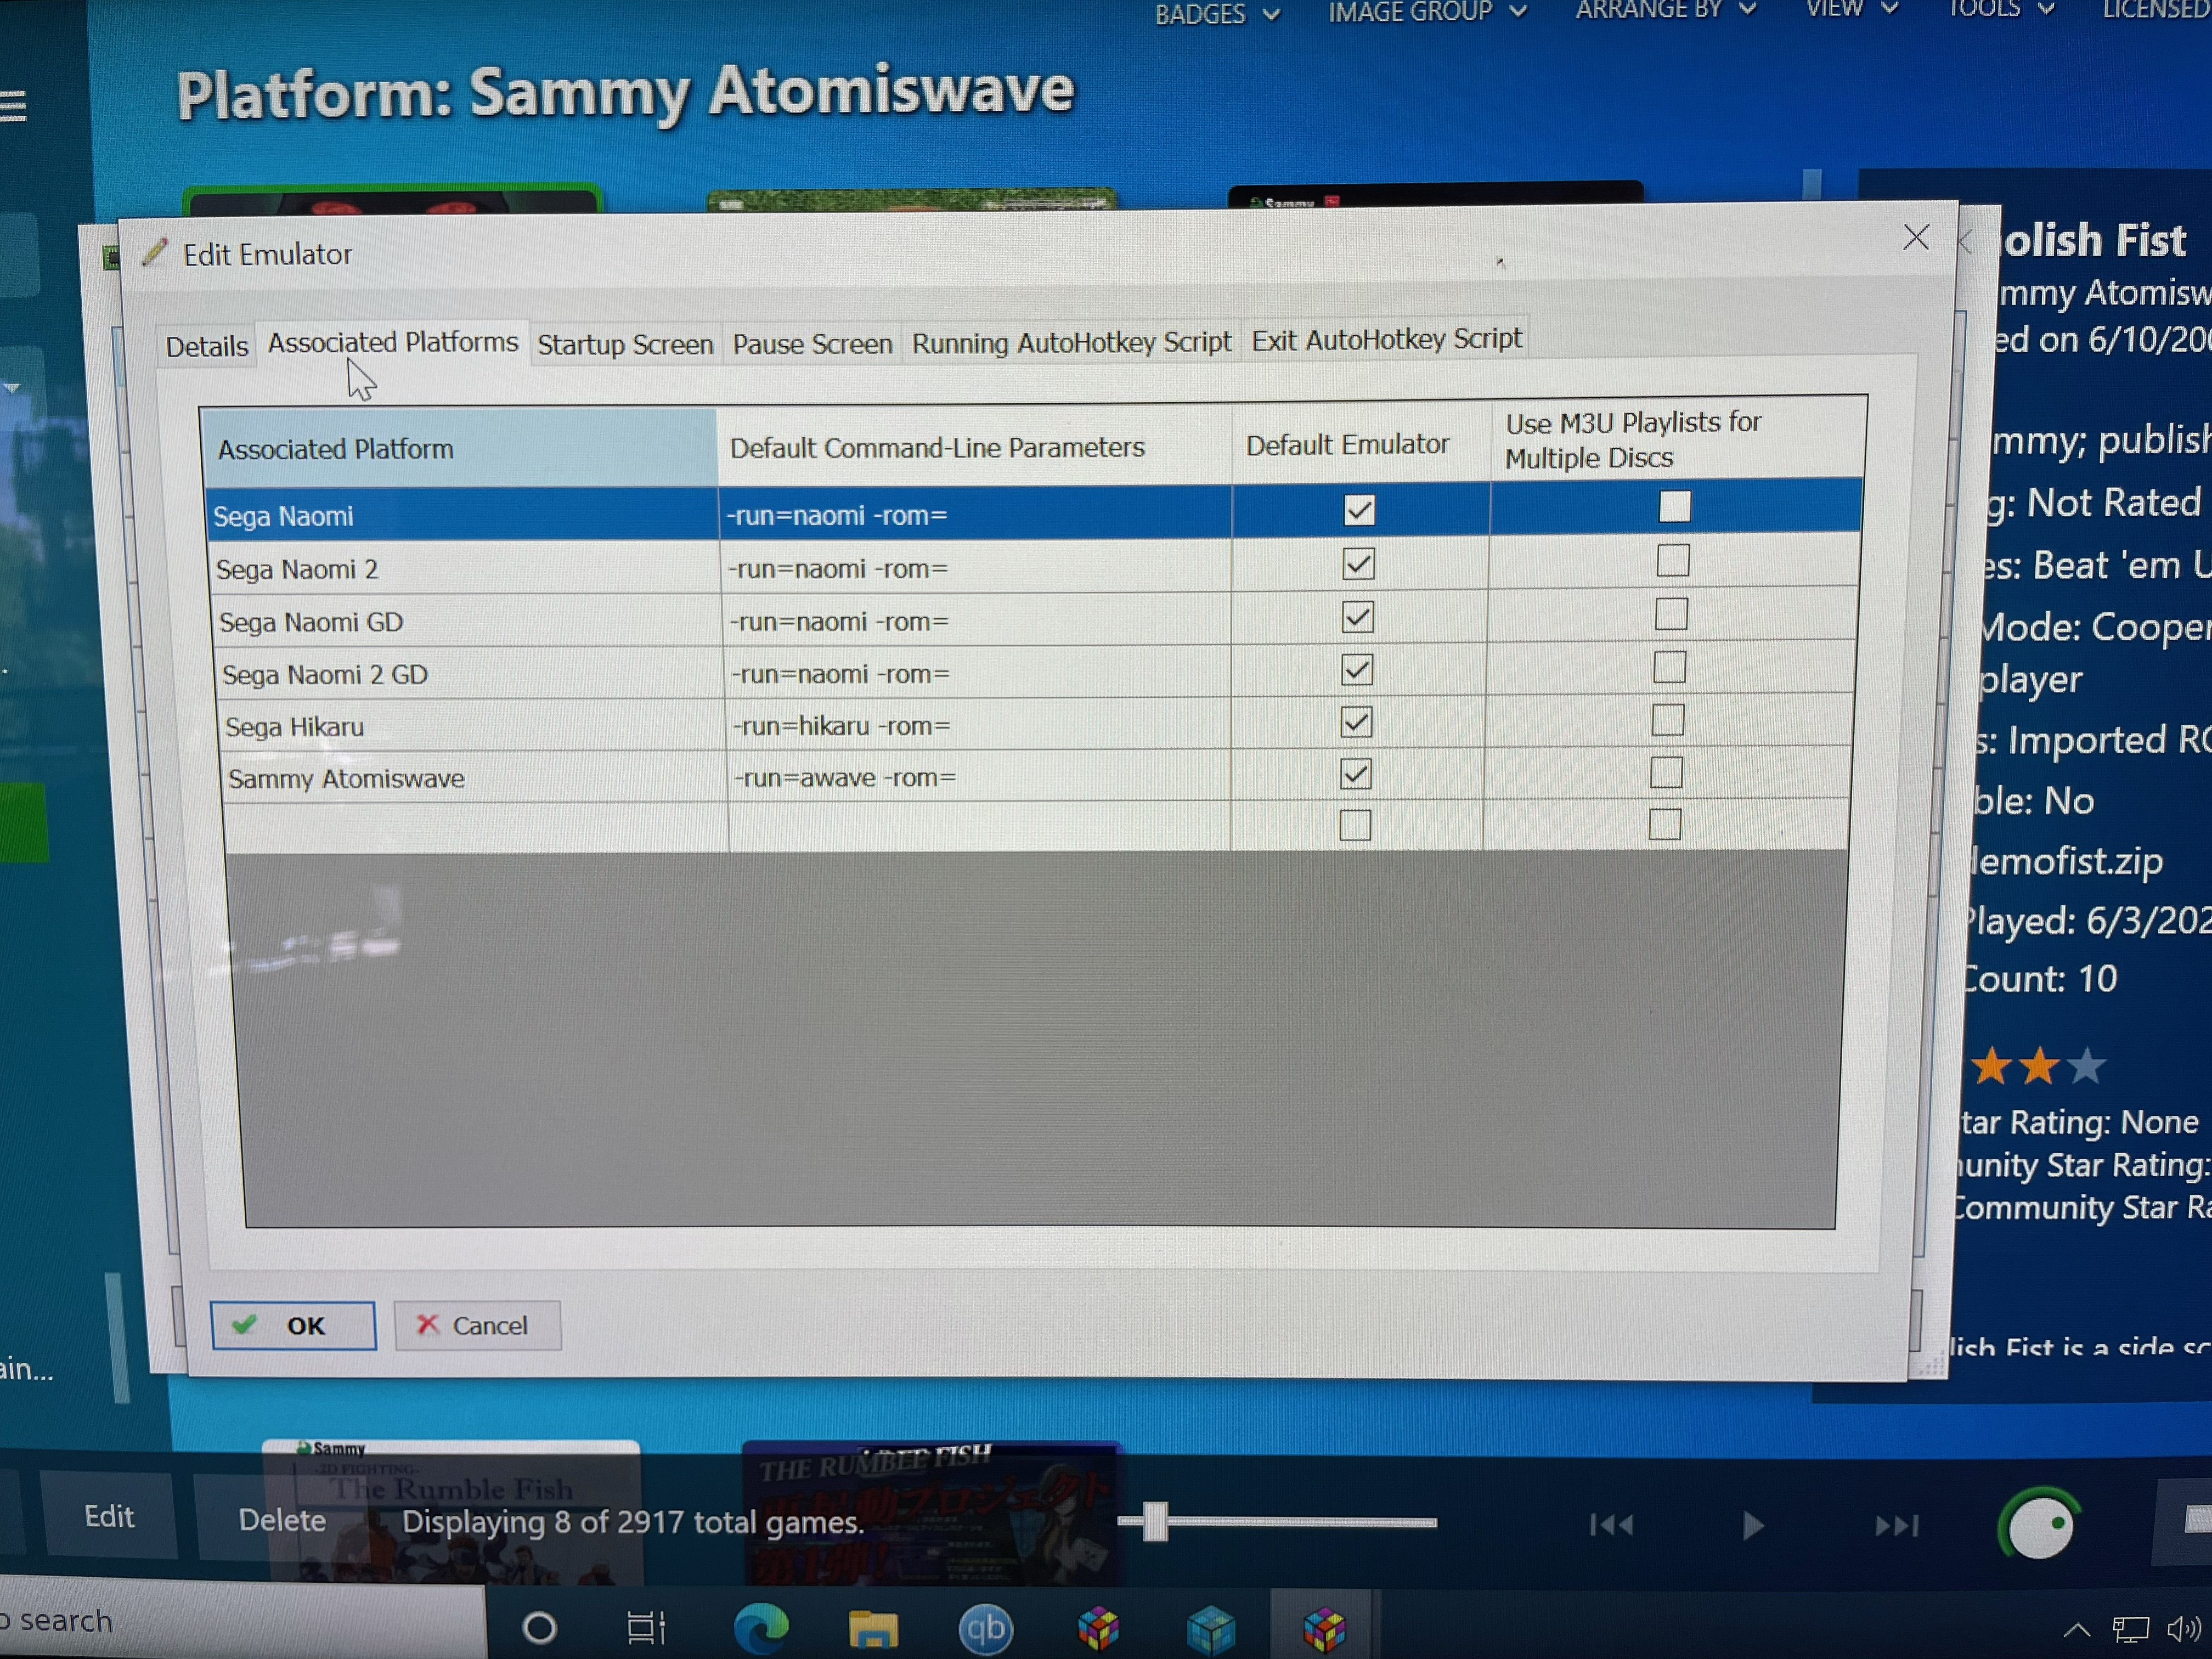Cancel the Edit Emulator dialog
This screenshot has width=2212, height=1659.
[477, 1325]
